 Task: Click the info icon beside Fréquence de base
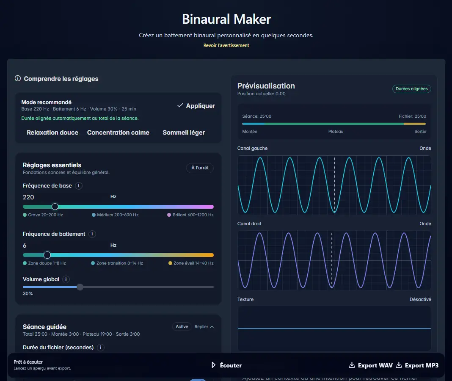[x=79, y=186]
